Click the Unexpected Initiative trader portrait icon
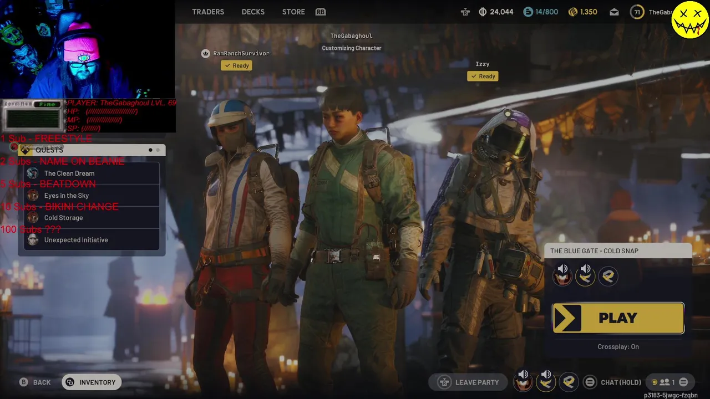 33,240
